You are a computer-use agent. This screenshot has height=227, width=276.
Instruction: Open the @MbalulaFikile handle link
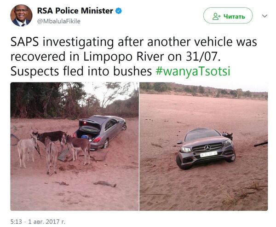click(x=59, y=21)
